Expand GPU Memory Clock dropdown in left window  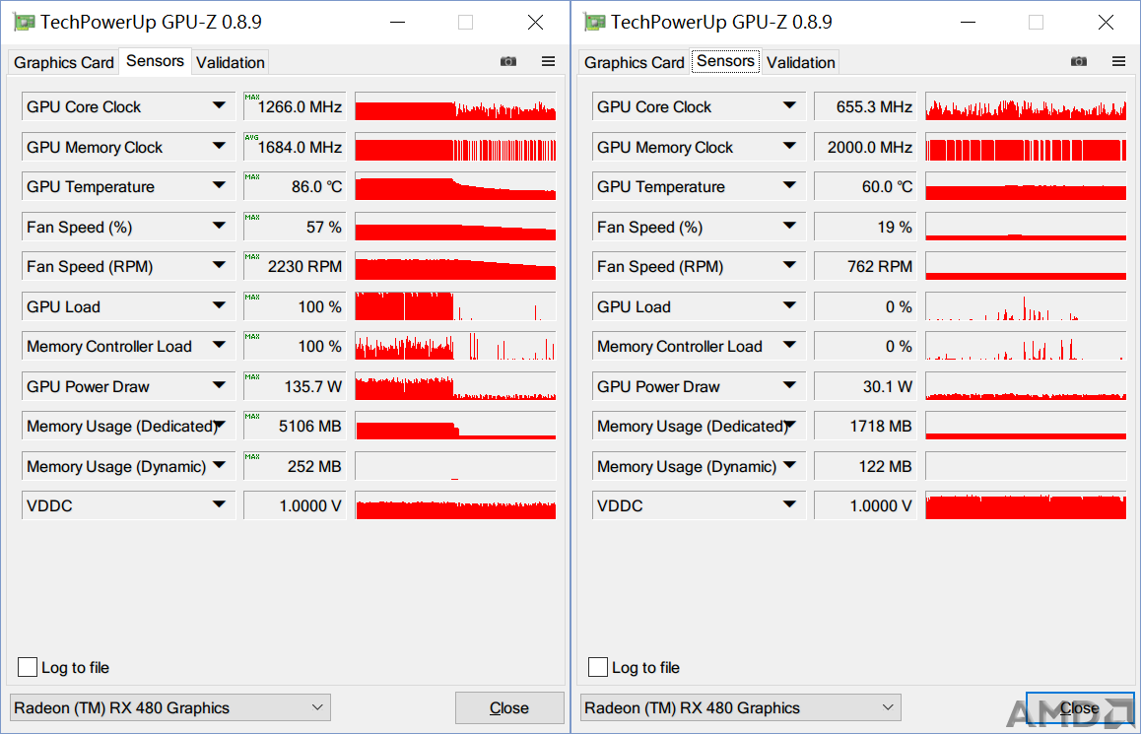pyautogui.click(x=219, y=146)
